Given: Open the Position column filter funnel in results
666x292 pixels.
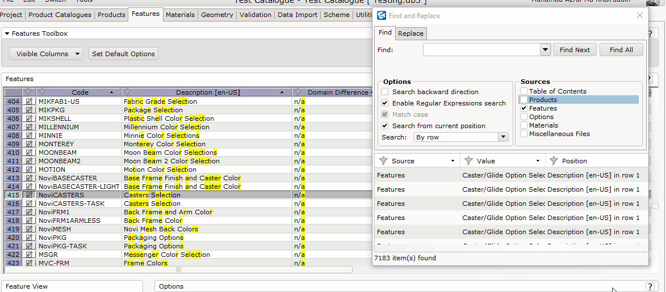Looking at the screenshot, I should (x=554, y=161).
